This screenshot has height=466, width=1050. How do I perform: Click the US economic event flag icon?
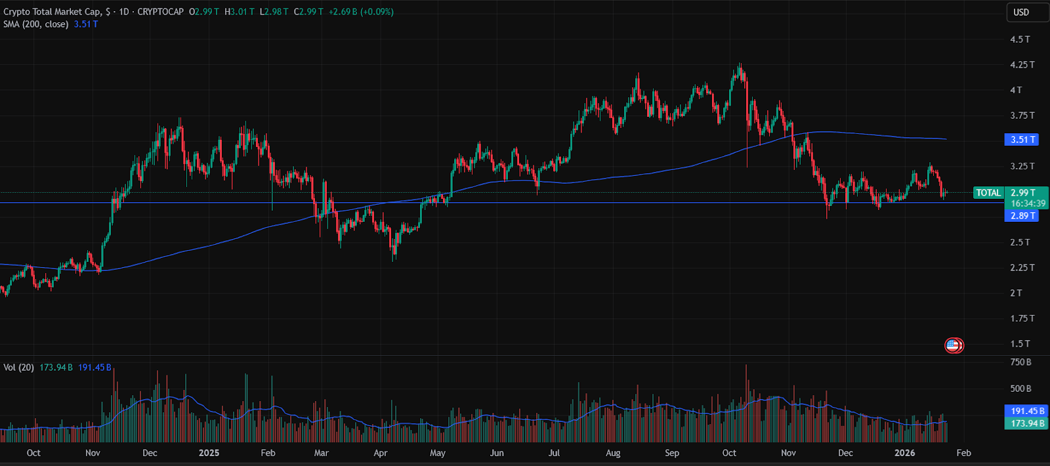[x=954, y=345]
